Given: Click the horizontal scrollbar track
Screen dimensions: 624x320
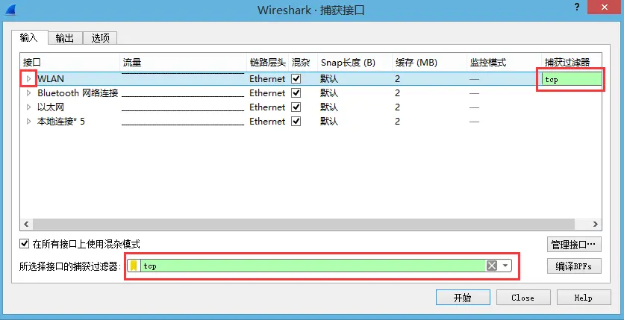Looking at the screenshot, I should coord(311,224).
